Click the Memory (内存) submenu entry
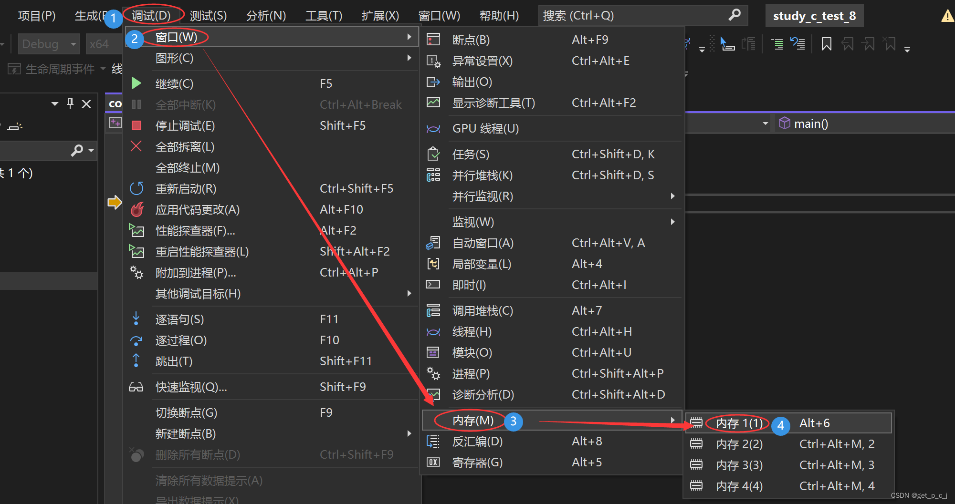The width and height of the screenshot is (955, 504). pyautogui.click(x=552, y=420)
